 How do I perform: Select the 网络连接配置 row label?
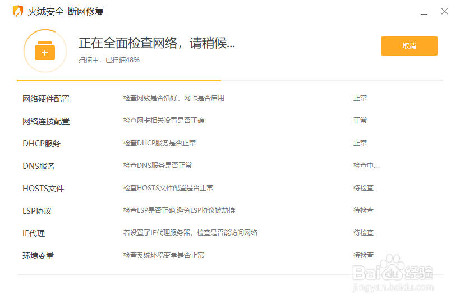[46, 121]
